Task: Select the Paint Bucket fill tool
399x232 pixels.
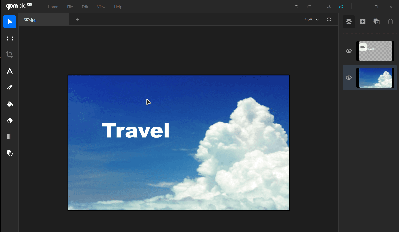Action: point(10,104)
